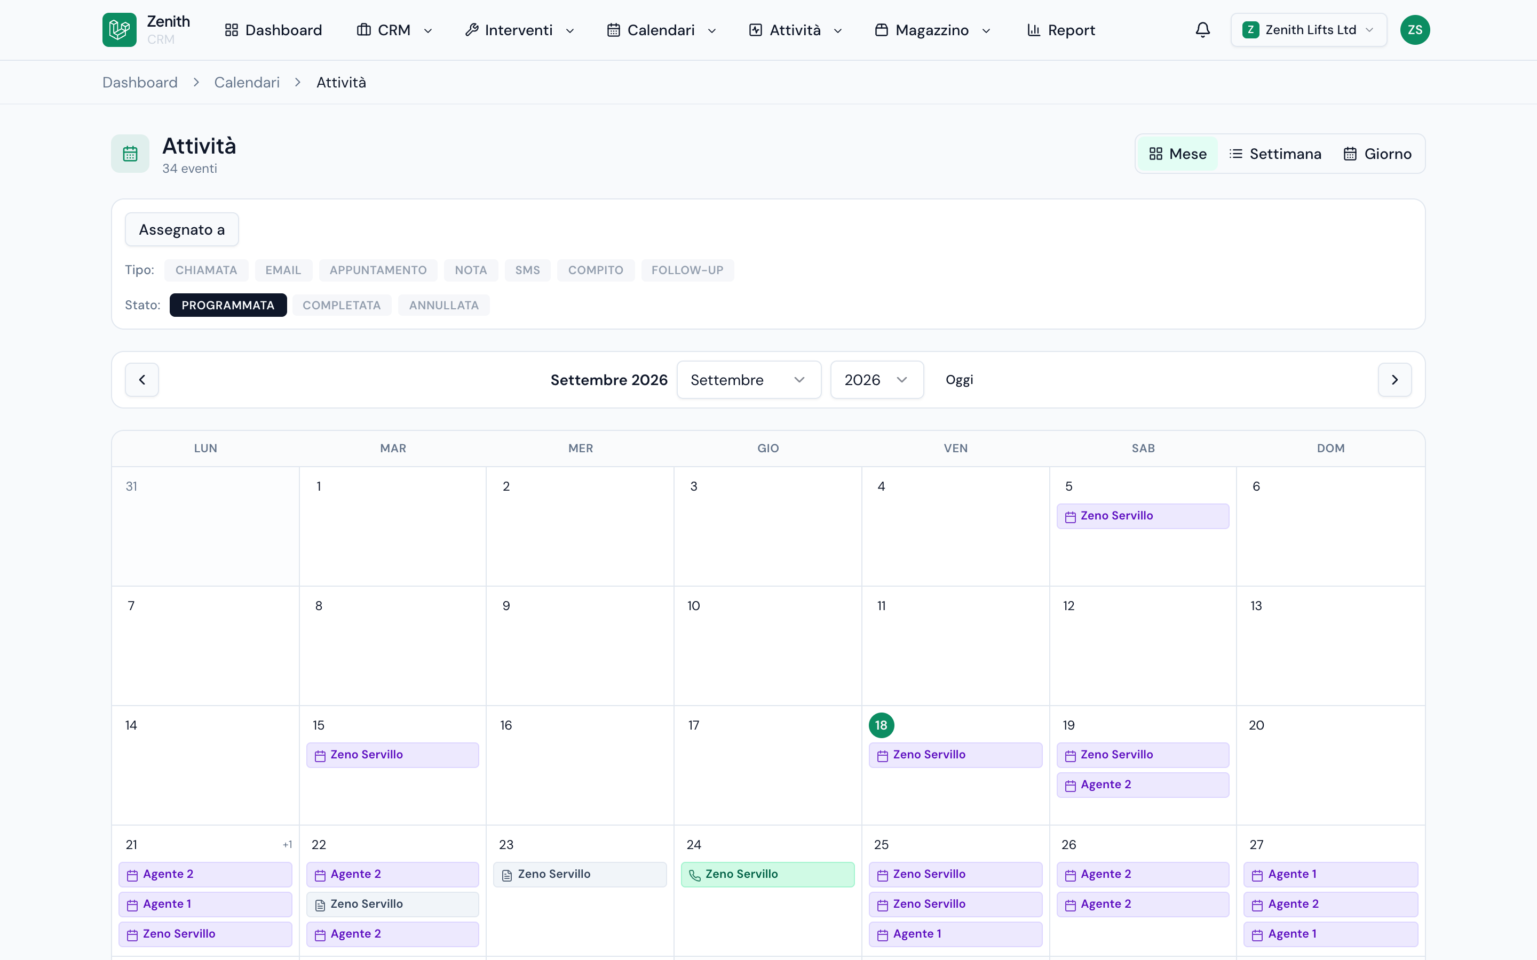This screenshot has height=960, width=1537.
Task: Open notifications bell
Action: pos(1202,30)
